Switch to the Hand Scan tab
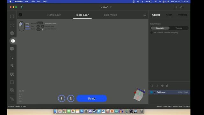204x115 pixels. click(54, 15)
